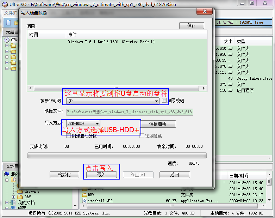Click the disc capacity bar showing 1929MB free
Viewport: 275px width, 218px height.
[244, 22]
